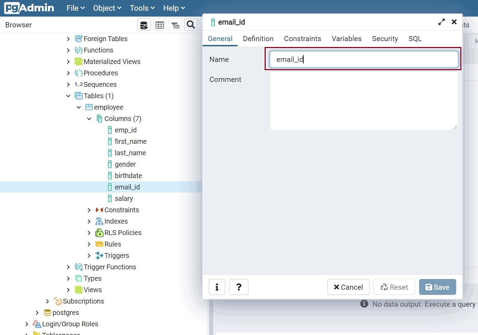This screenshot has width=478, height=335.
Task: Click the info button in dialog footer
Action: 217,287
